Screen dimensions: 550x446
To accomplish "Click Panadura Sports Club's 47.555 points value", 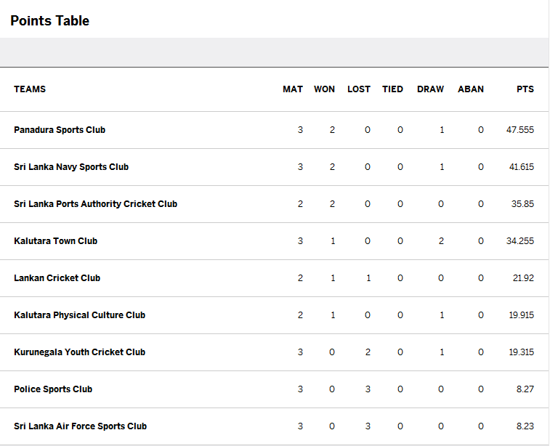I will 519,130.
